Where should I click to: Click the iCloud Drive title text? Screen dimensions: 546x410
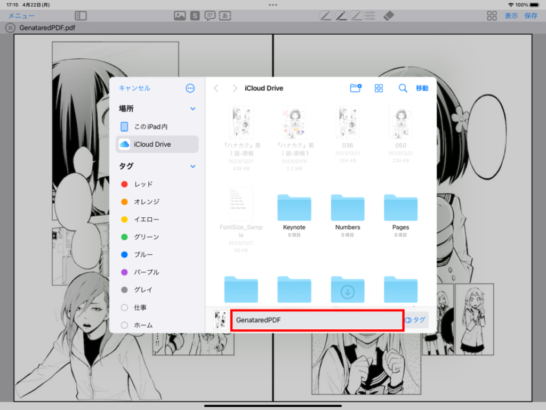264,88
